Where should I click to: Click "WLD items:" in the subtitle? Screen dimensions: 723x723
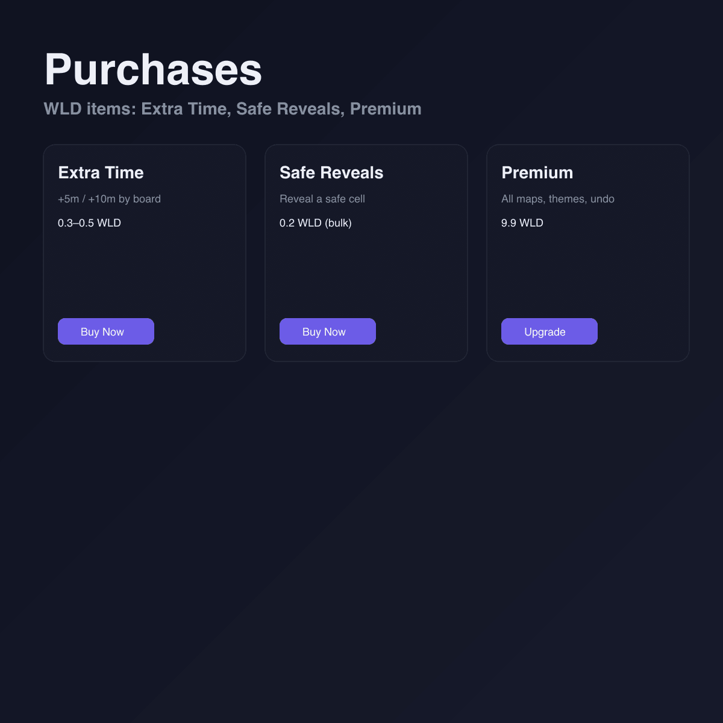pos(90,109)
